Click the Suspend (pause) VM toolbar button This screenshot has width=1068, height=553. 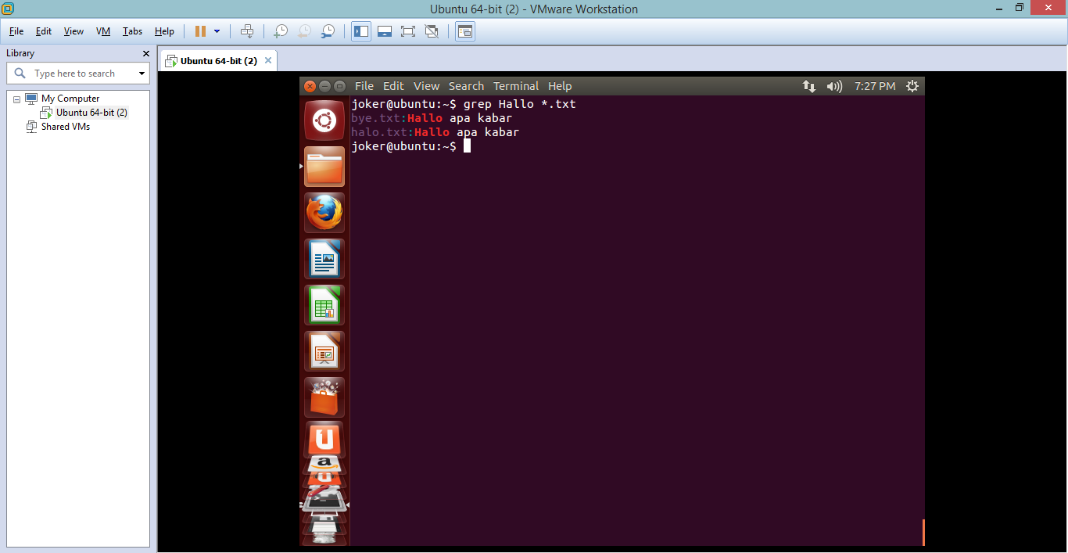[x=201, y=31]
